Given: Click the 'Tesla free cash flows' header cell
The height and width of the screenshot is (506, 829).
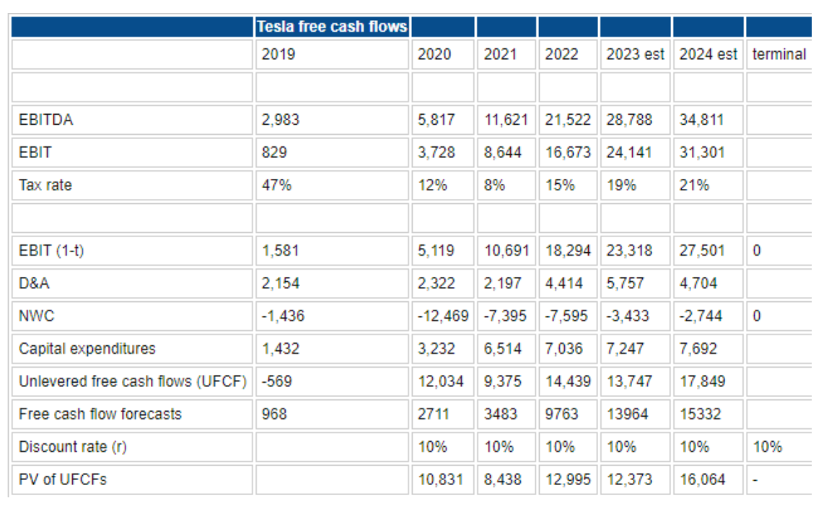Looking at the screenshot, I should pos(332,27).
